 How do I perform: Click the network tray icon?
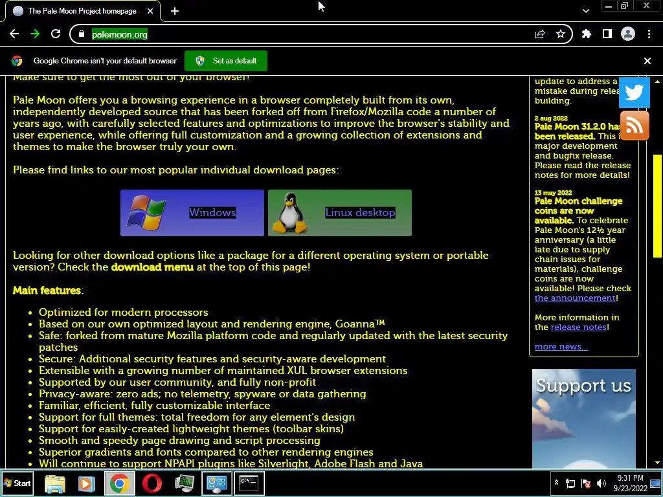pos(570,483)
